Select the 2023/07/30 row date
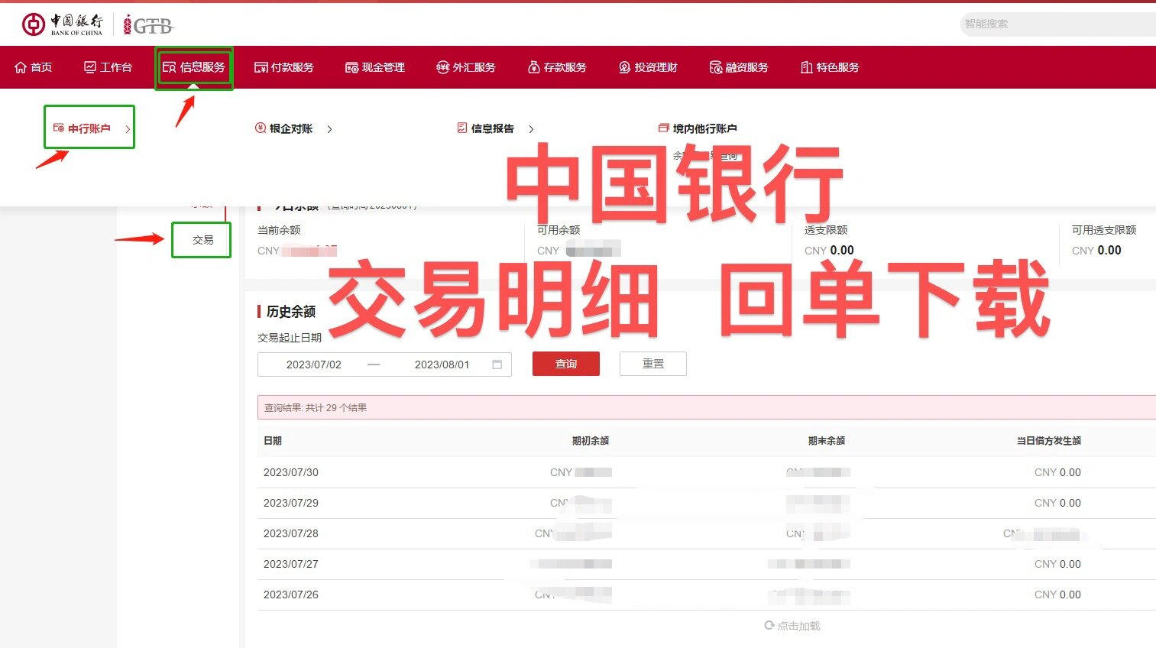This screenshot has height=648, width=1156. coord(291,472)
